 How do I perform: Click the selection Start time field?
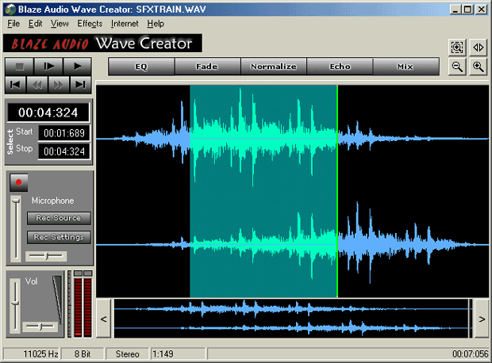[x=64, y=133]
